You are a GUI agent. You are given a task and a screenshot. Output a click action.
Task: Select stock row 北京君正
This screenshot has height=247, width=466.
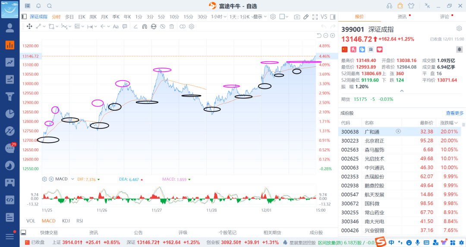(x=400, y=141)
